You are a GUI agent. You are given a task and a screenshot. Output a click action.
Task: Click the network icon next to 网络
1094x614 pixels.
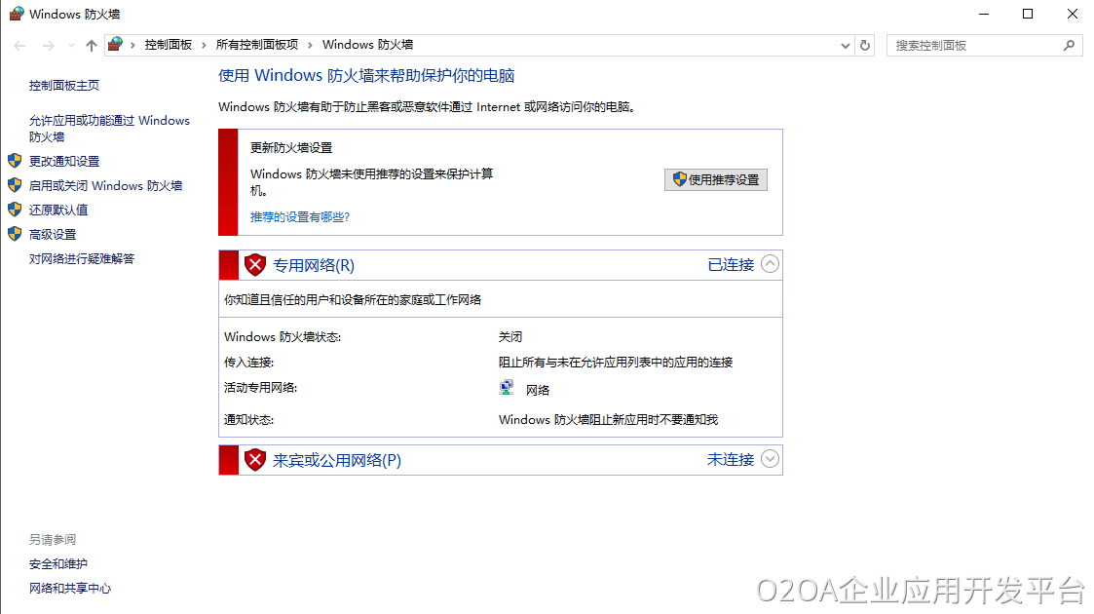507,388
